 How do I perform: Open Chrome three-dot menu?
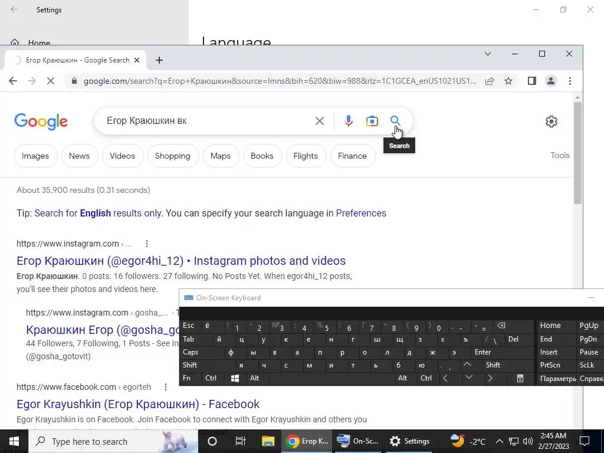tap(570, 81)
